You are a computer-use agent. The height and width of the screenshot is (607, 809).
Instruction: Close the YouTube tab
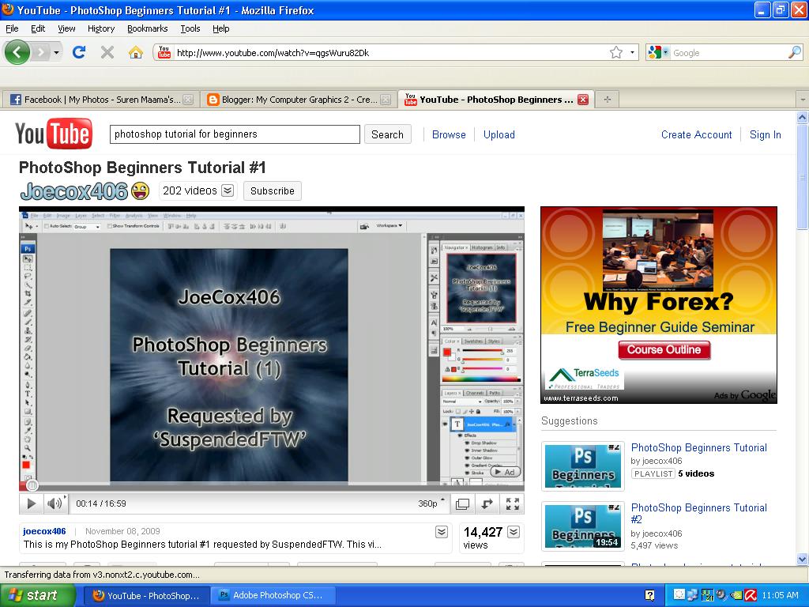coord(583,100)
